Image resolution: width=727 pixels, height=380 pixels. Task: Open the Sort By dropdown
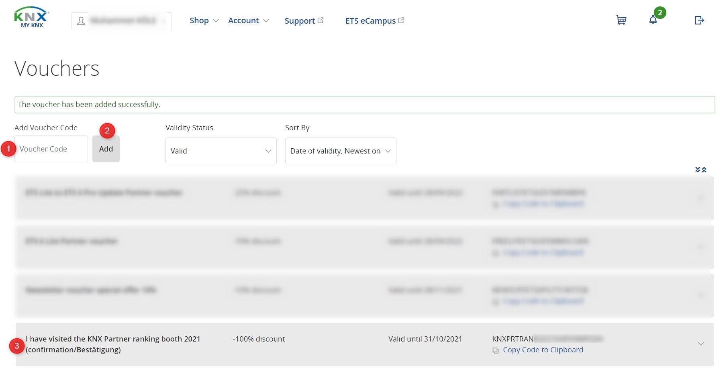point(341,151)
